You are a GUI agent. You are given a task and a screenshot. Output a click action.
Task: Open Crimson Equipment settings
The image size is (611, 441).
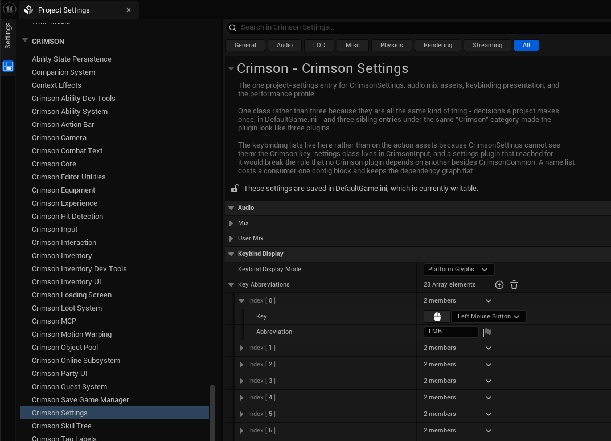64,190
